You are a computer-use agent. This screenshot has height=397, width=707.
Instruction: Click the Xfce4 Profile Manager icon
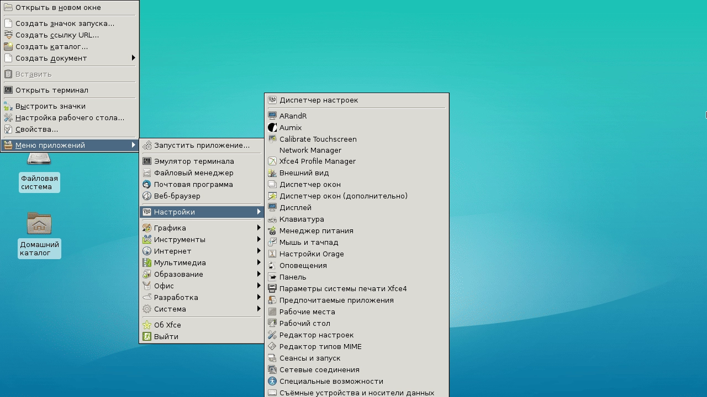click(x=272, y=162)
